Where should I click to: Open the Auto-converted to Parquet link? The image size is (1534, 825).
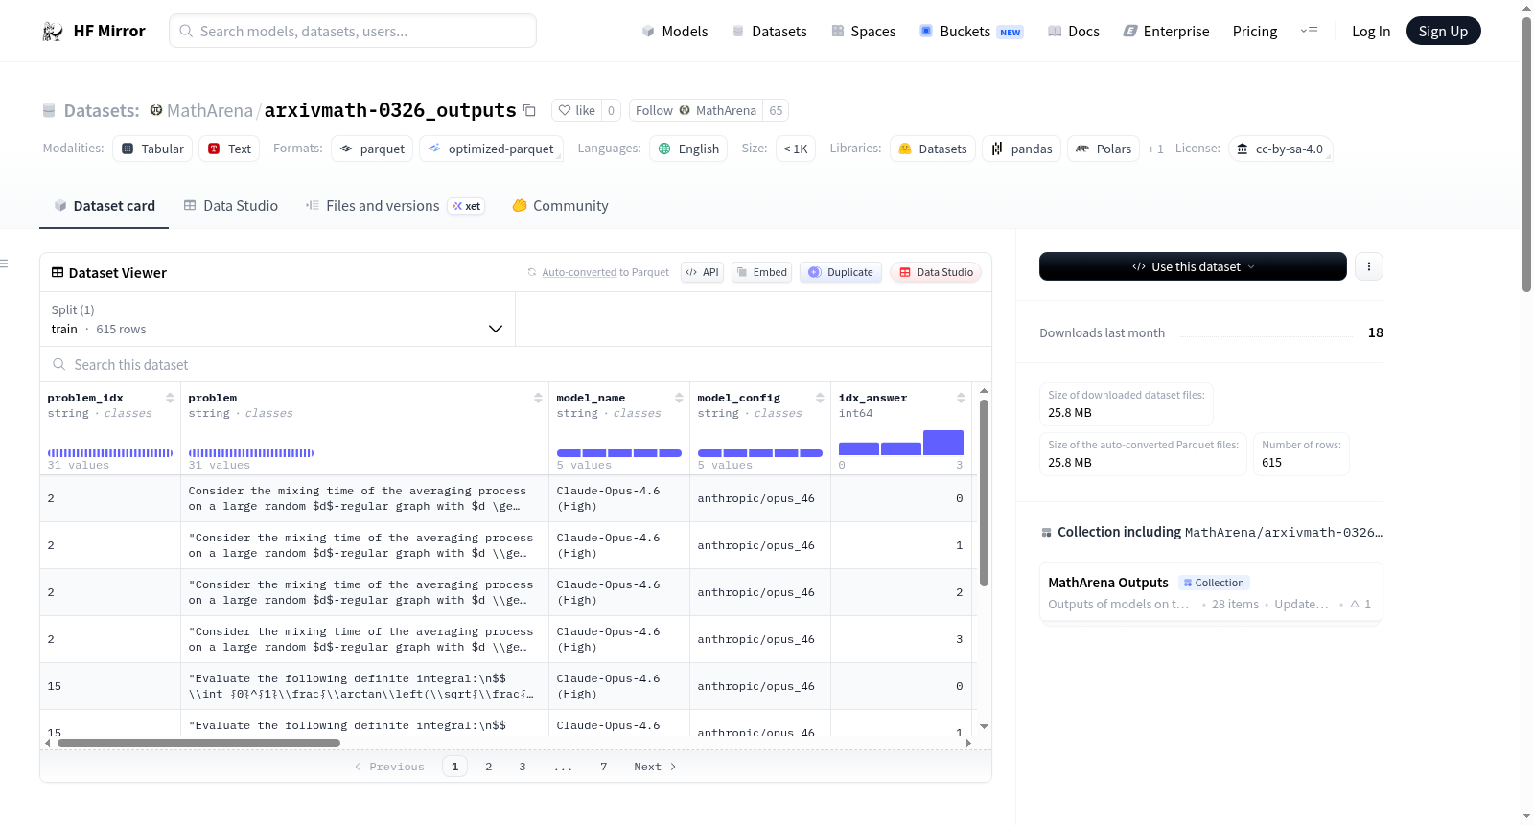click(605, 272)
